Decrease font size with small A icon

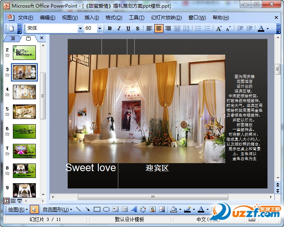pos(228,29)
